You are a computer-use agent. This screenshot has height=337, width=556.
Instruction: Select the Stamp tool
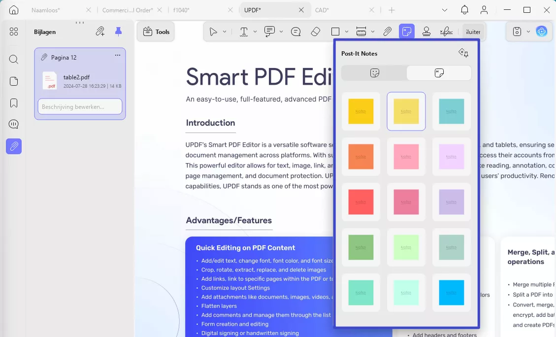[x=426, y=32]
